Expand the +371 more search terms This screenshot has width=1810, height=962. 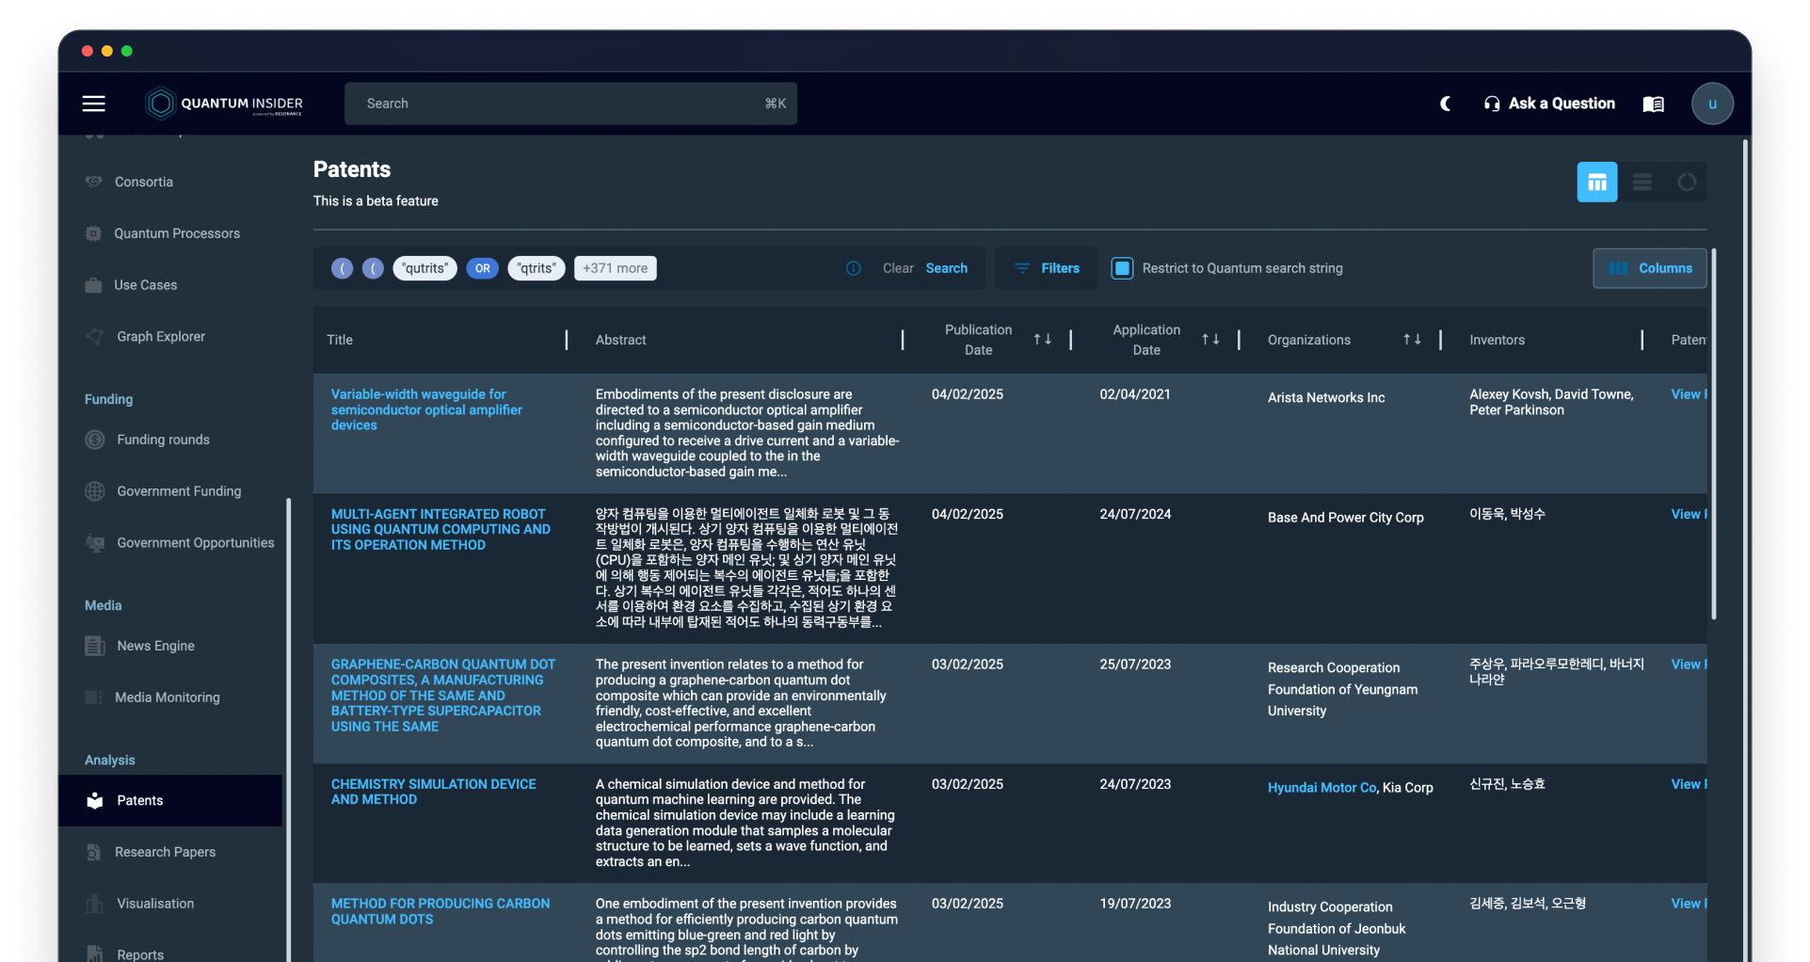tap(616, 268)
